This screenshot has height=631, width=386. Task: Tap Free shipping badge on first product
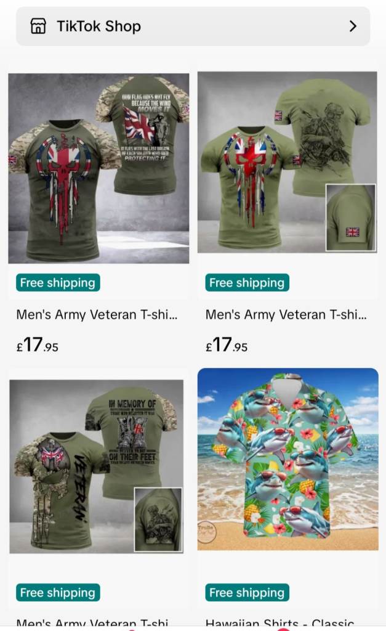[58, 282]
